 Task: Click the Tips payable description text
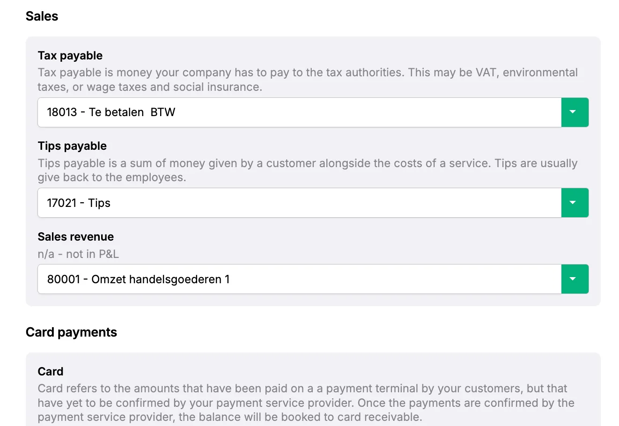point(307,170)
